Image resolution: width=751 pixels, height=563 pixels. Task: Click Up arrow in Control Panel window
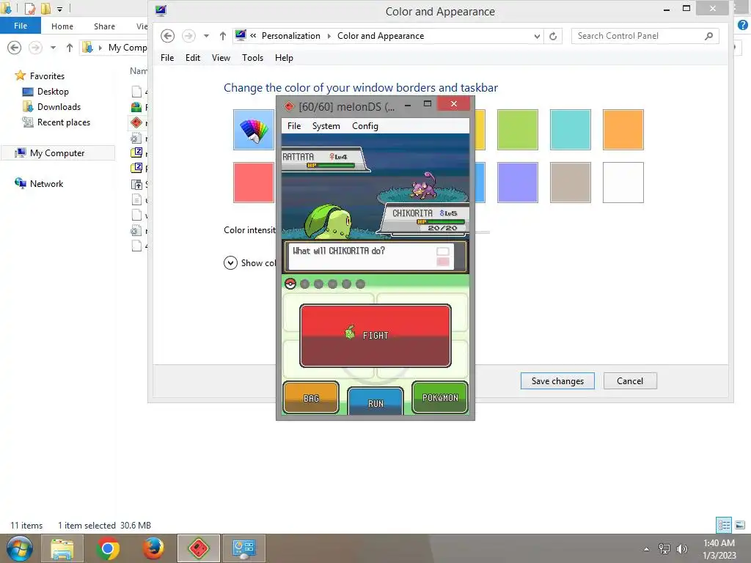[x=223, y=36]
